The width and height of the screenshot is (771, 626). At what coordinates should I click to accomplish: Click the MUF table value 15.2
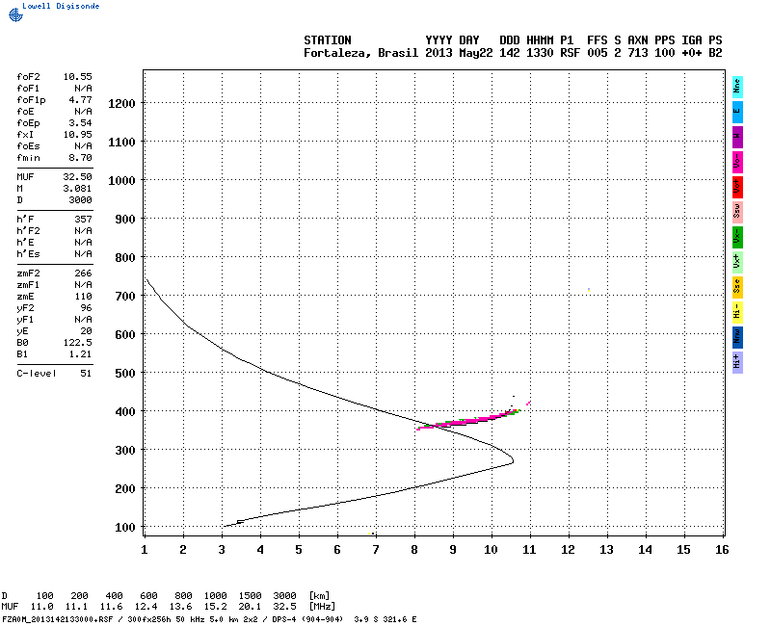[215, 607]
